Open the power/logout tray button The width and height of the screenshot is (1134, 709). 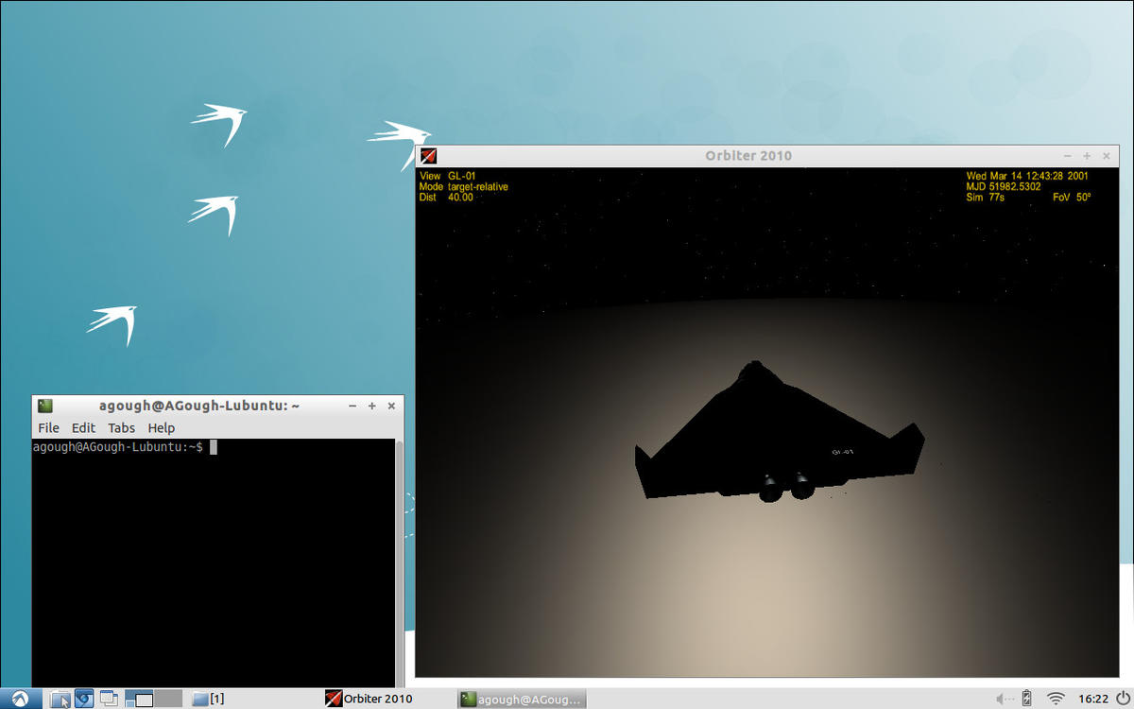(1122, 699)
